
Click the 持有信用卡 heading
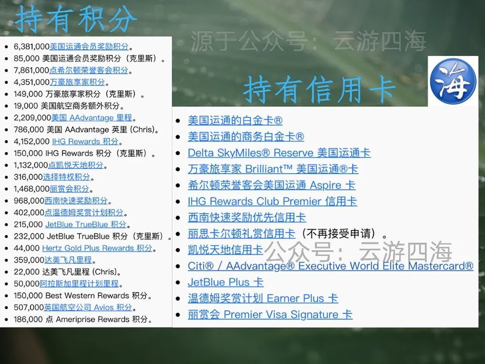320,89
